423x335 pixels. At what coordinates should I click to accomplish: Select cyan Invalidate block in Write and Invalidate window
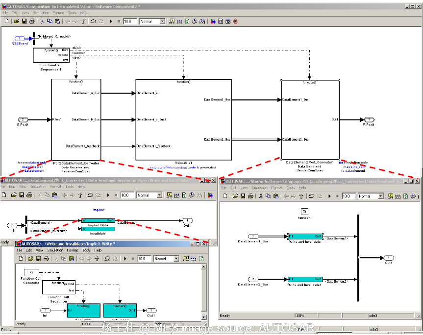tap(98, 229)
